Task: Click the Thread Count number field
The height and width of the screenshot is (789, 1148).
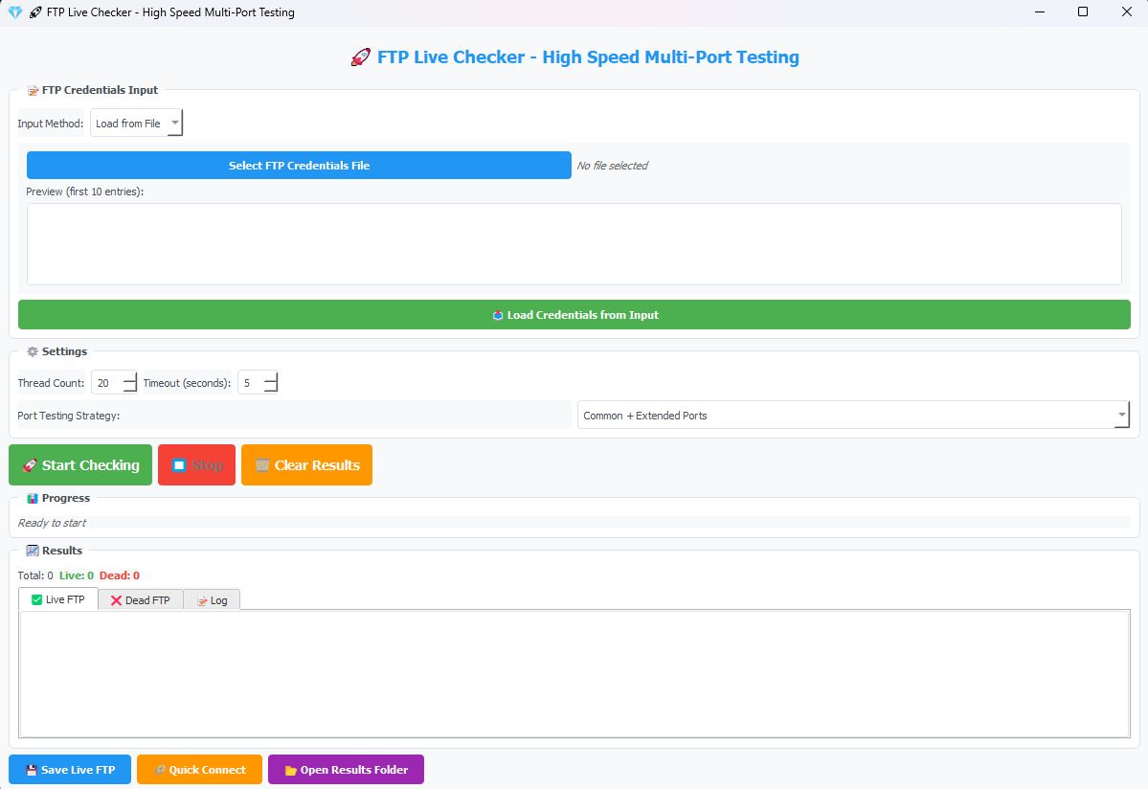Action: 106,383
